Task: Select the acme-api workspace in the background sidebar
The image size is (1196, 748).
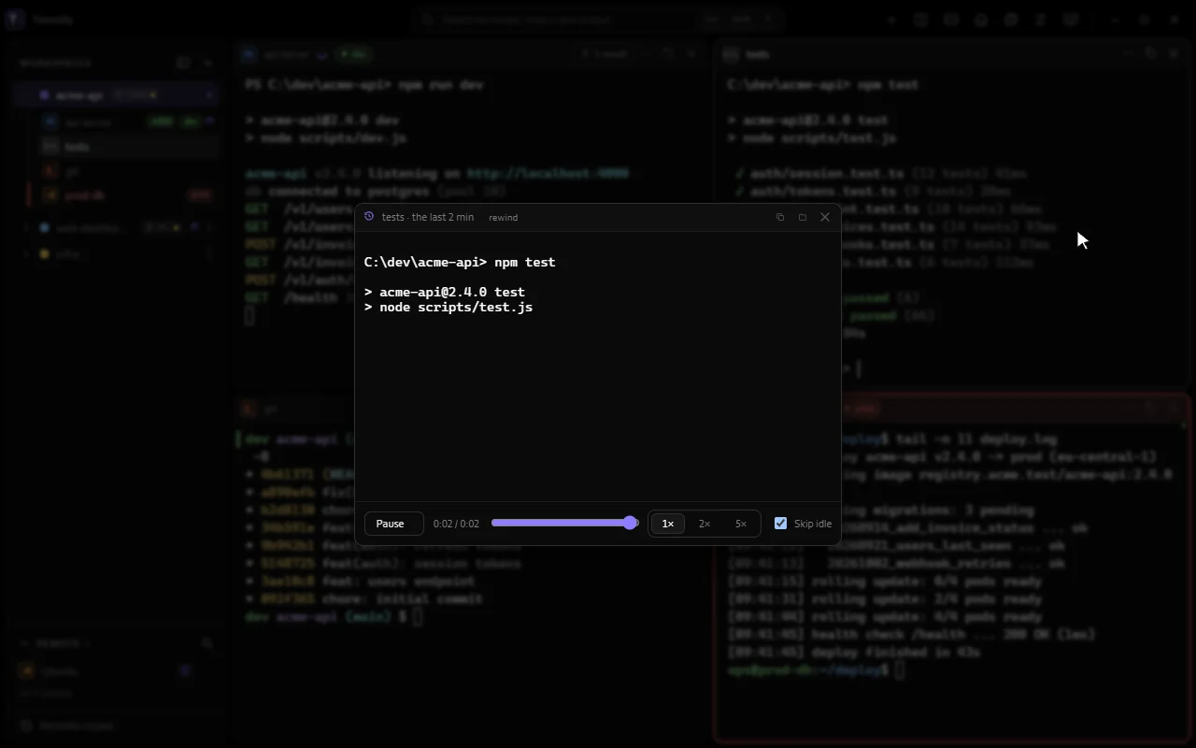Action: (x=117, y=95)
